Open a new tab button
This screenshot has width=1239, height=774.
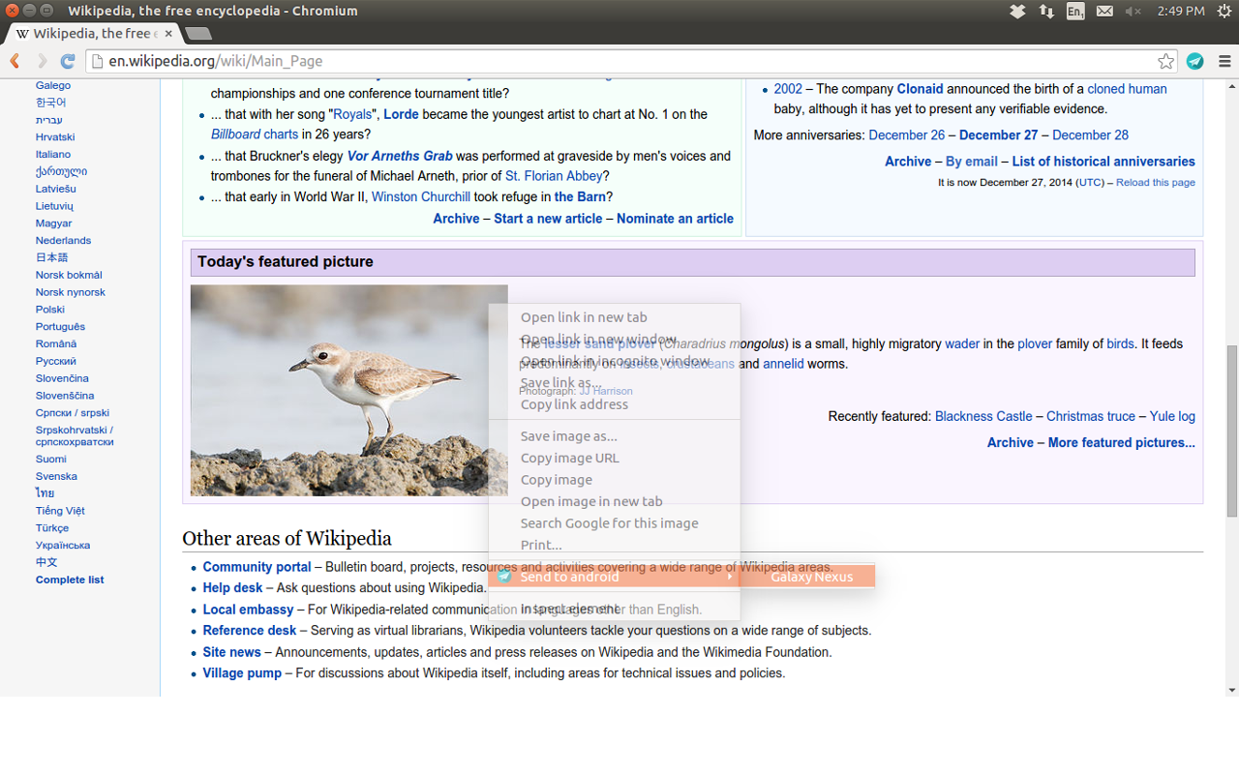coord(197,33)
